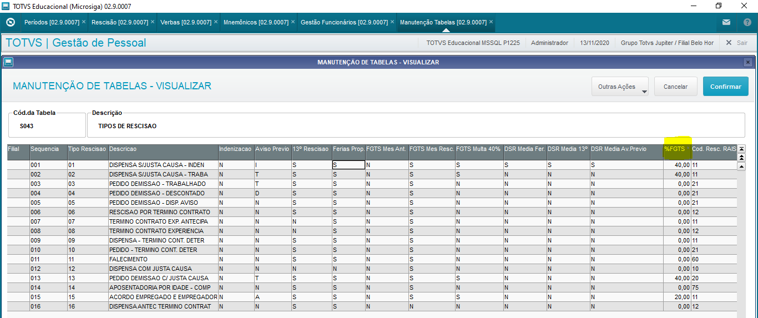This screenshot has height=318, width=758.
Task: Click the 13º Rescisao column header
Action: 311,153
